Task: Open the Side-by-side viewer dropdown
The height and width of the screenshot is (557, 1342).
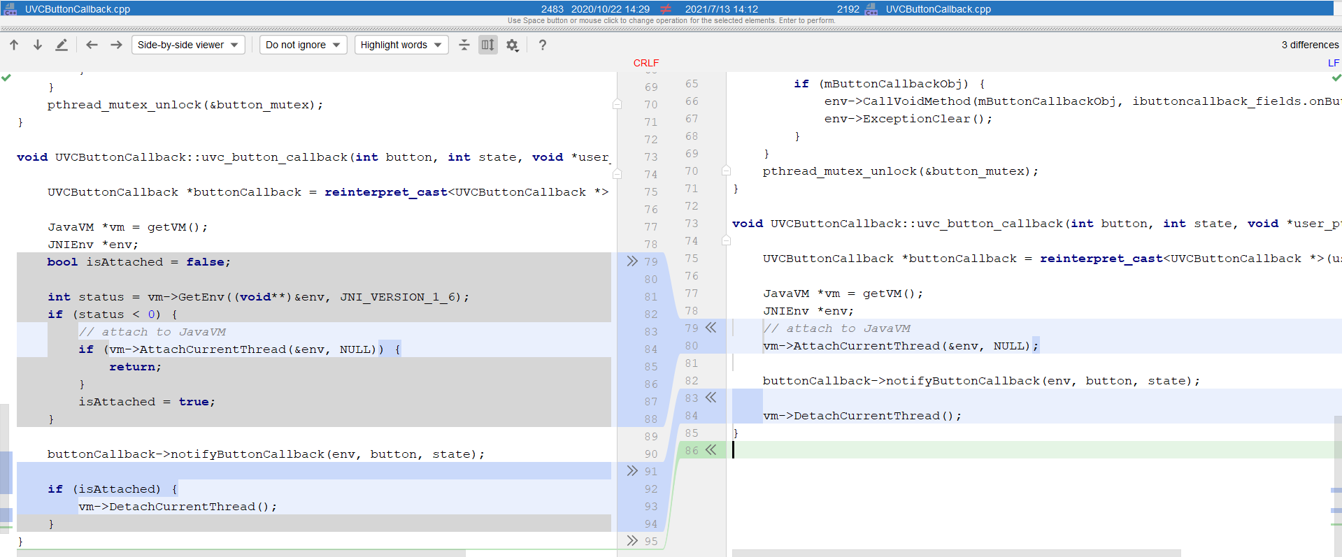Action: [x=188, y=45]
